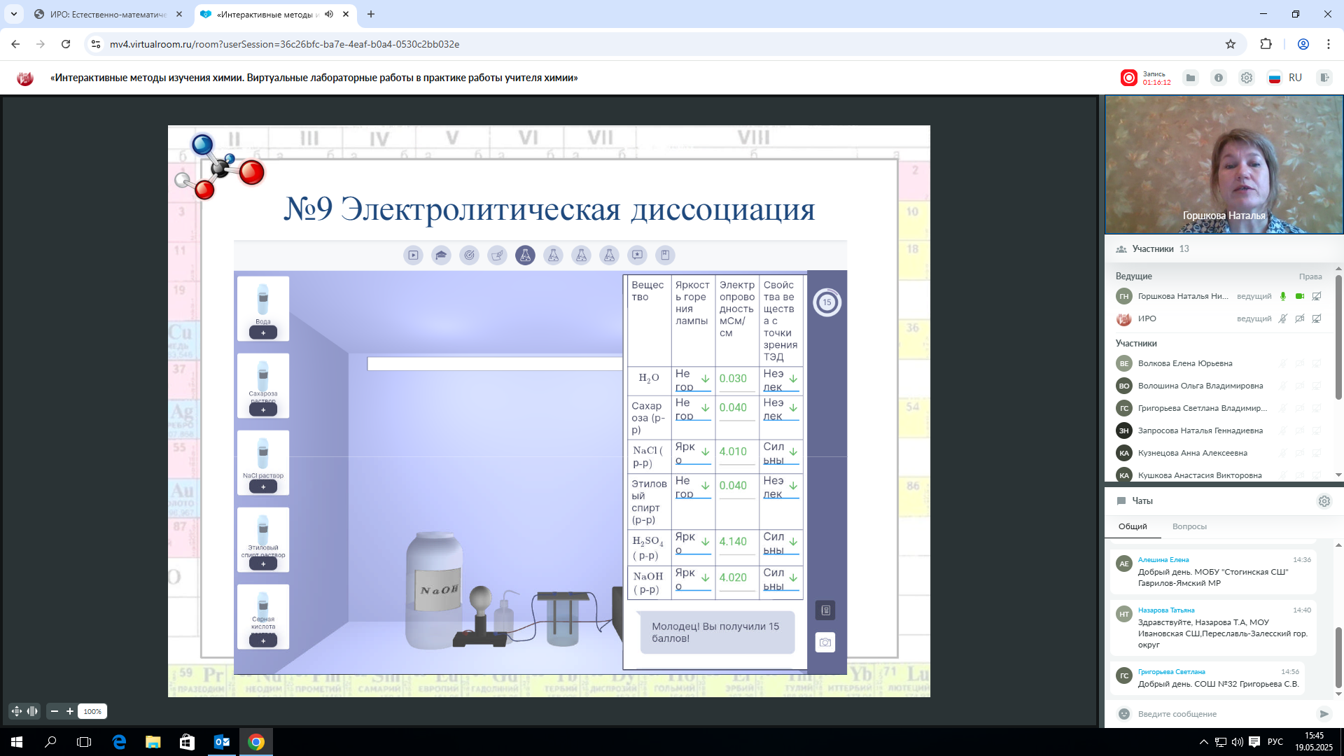Toggle screen sharing for Горшкова Наталья
This screenshot has height=756, width=1344.
pyautogui.click(x=1317, y=297)
